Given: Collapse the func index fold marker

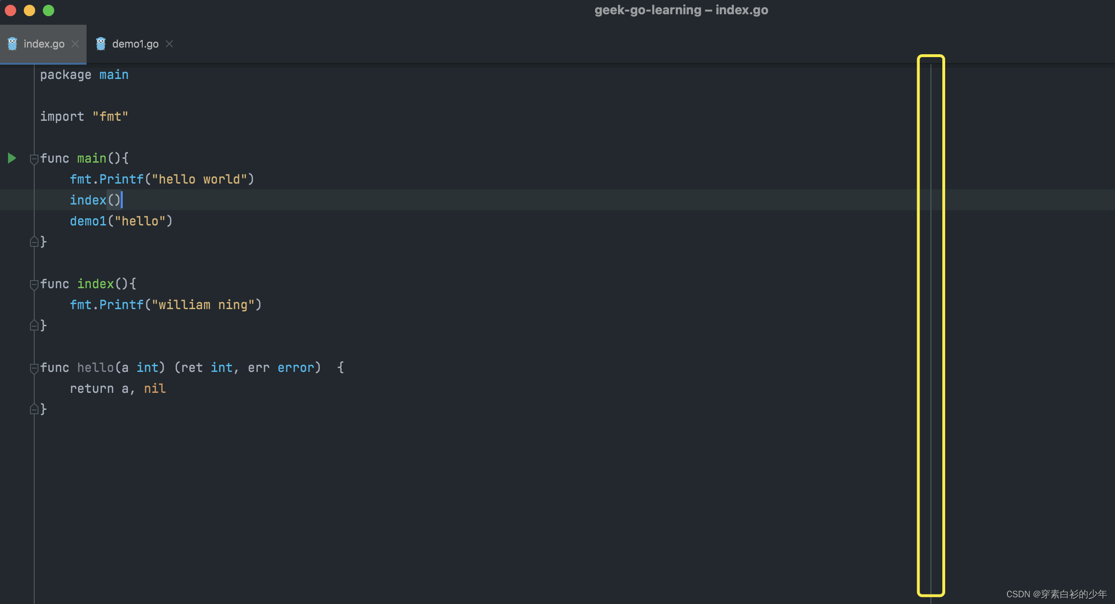Looking at the screenshot, I should coord(34,284).
